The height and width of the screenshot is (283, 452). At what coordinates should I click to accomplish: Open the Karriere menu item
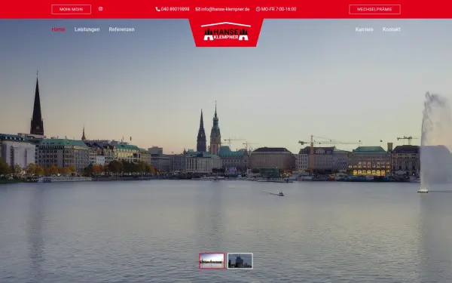(x=364, y=29)
